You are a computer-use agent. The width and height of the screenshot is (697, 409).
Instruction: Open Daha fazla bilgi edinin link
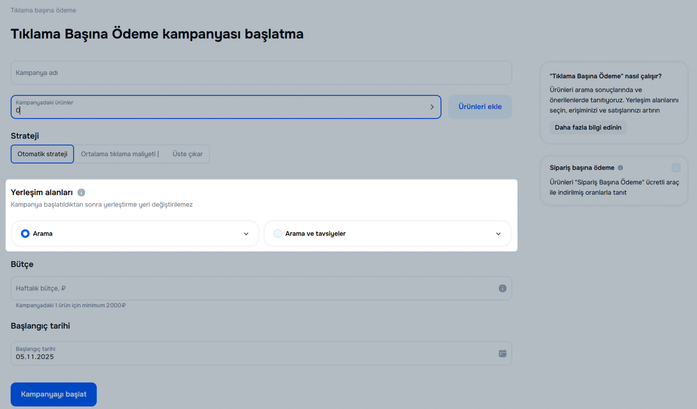coord(588,128)
